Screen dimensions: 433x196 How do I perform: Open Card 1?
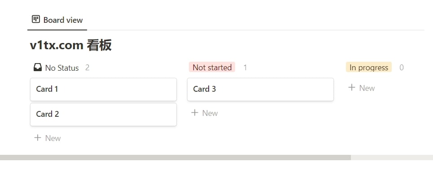tap(103, 89)
